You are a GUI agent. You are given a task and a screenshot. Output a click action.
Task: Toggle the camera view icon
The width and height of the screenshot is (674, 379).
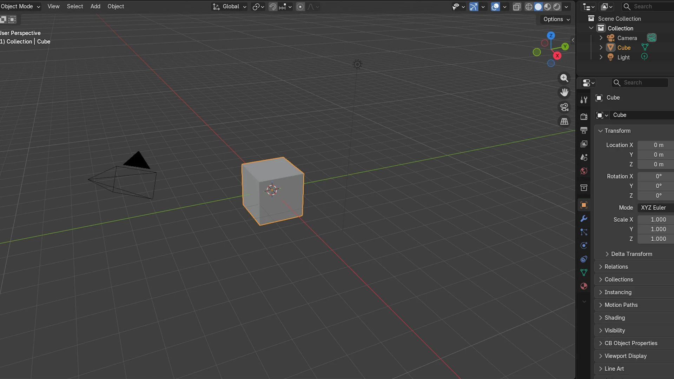[564, 107]
